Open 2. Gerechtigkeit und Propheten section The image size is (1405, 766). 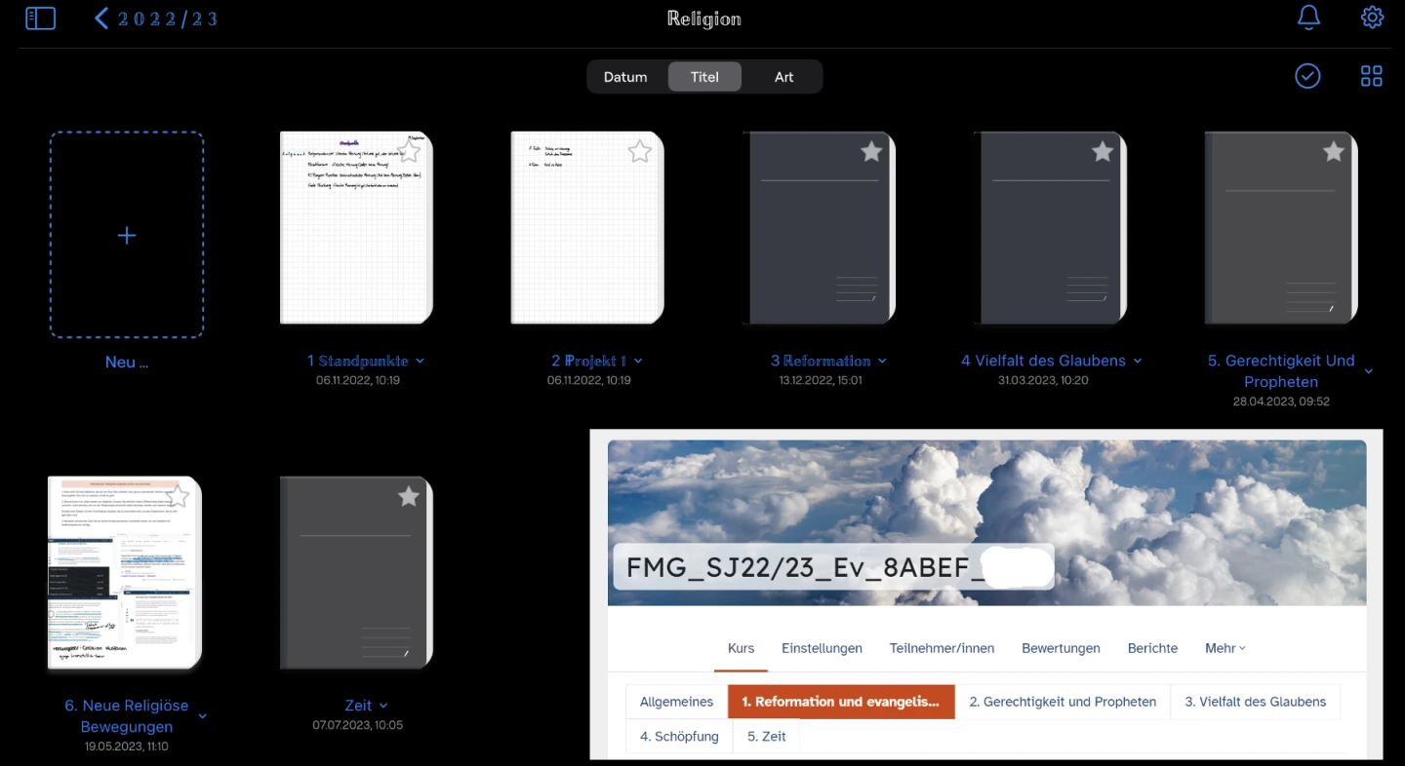point(1062,702)
